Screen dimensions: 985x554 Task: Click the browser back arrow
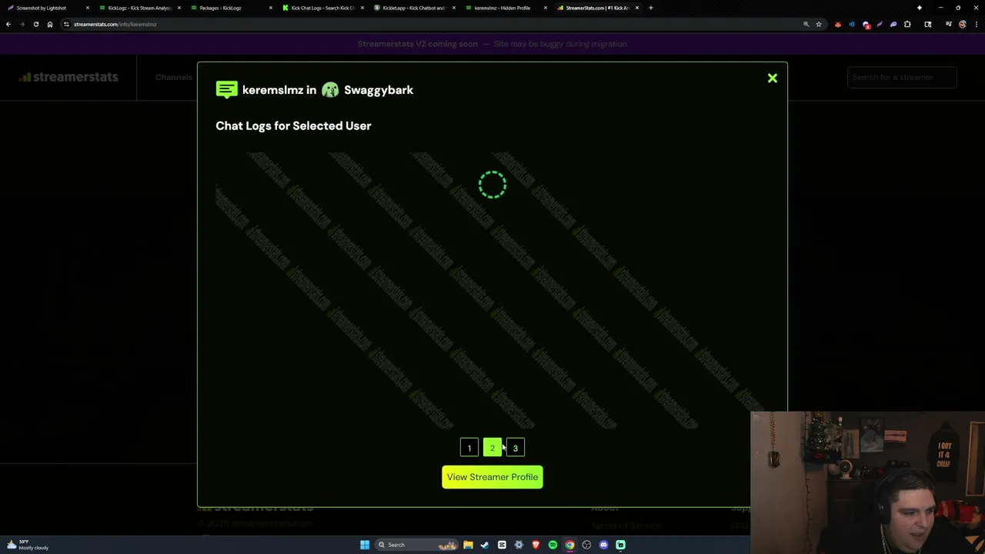(8, 24)
